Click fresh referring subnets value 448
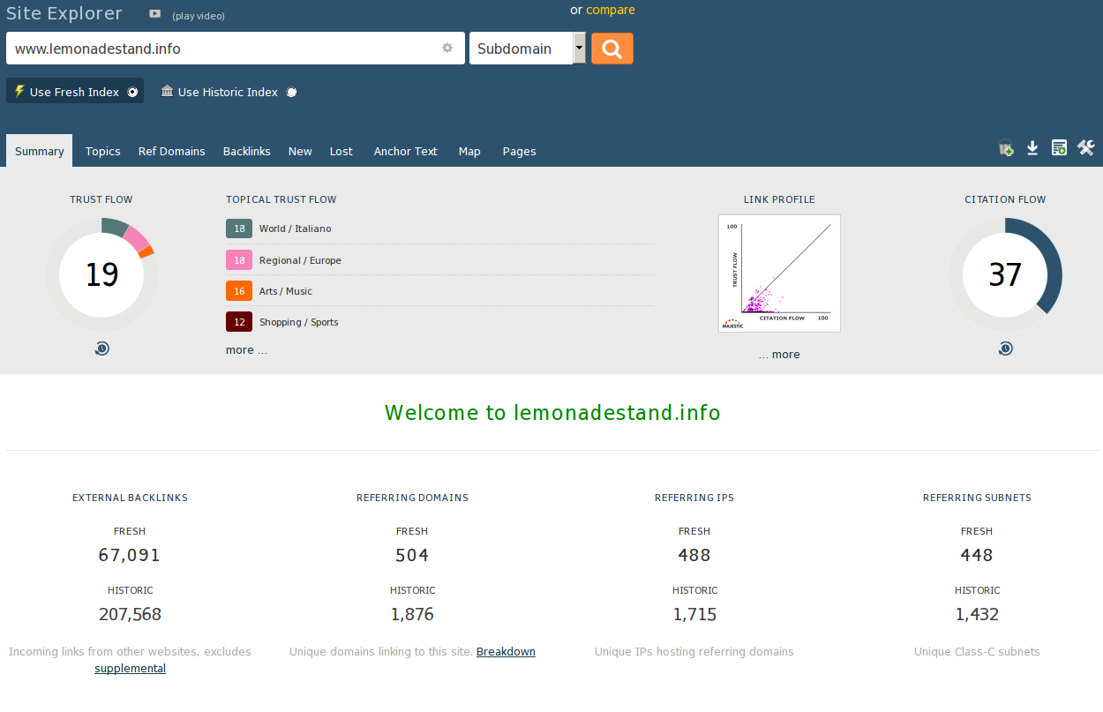Viewport: 1103px width, 712px height. coord(977,555)
